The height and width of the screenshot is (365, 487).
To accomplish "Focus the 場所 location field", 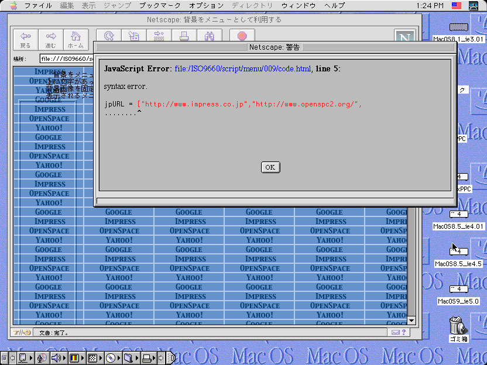I will tap(67, 58).
